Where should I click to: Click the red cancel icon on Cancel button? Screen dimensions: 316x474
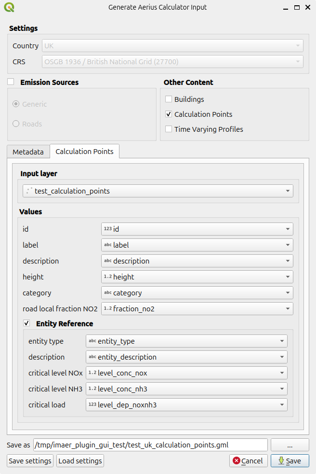click(236, 460)
